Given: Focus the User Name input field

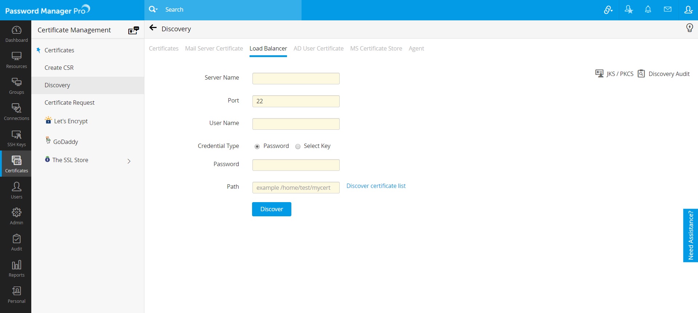Looking at the screenshot, I should click(296, 124).
